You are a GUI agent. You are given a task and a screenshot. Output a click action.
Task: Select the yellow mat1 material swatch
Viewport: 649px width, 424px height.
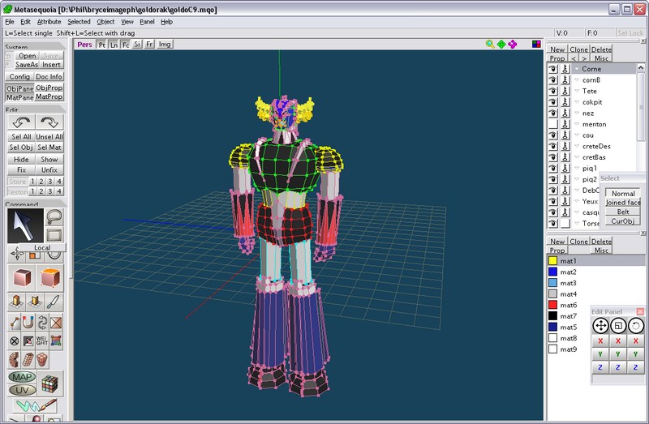[x=552, y=260]
